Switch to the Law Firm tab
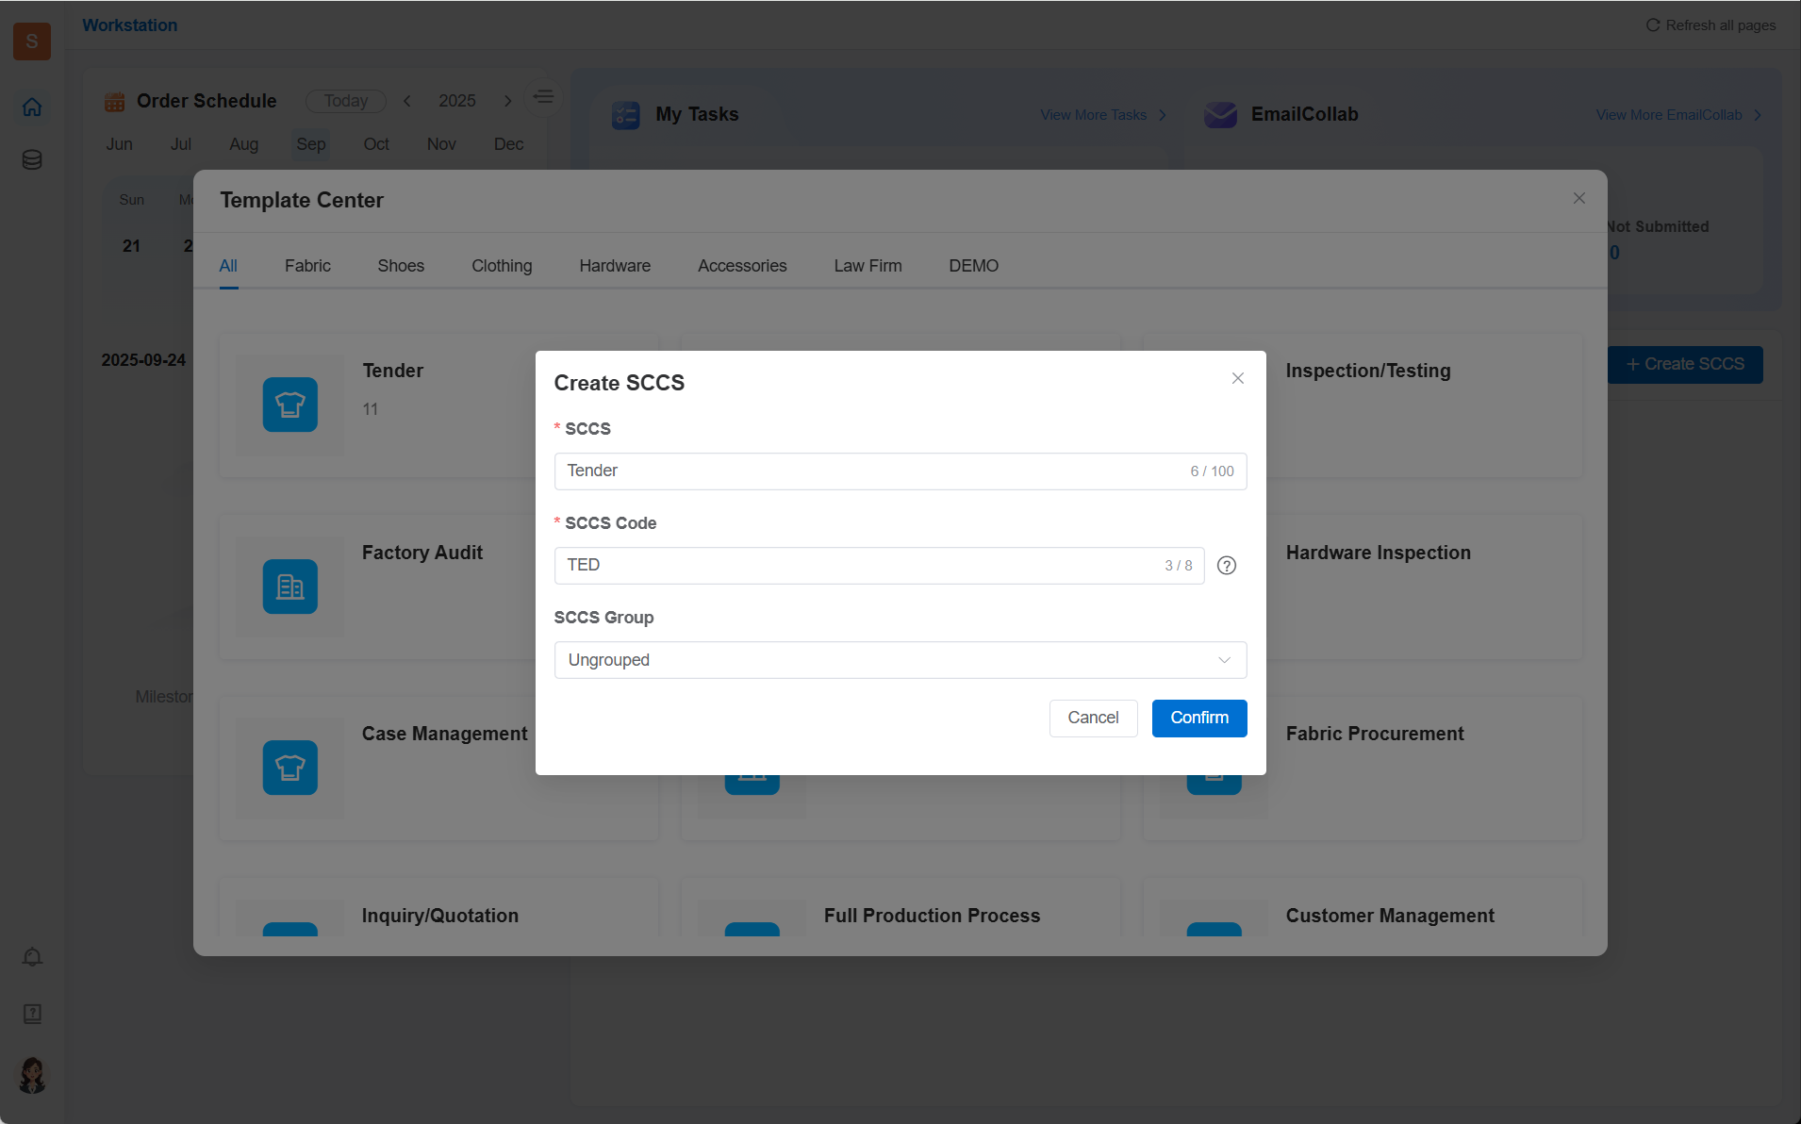This screenshot has height=1124, width=1801. tap(867, 266)
